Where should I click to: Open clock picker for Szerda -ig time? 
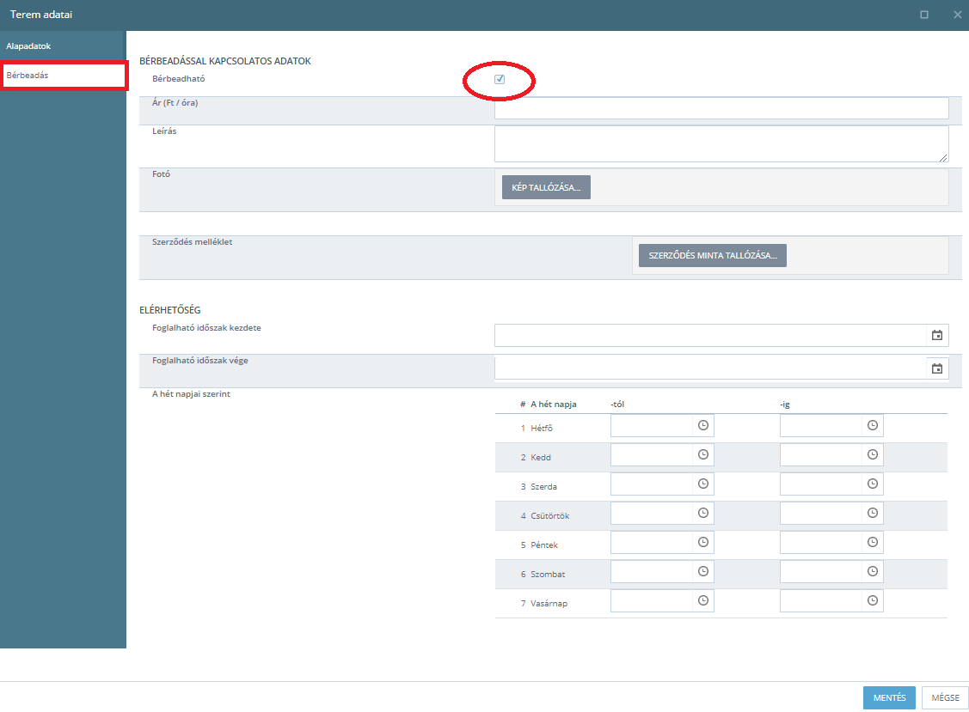[x=873, y=484]
